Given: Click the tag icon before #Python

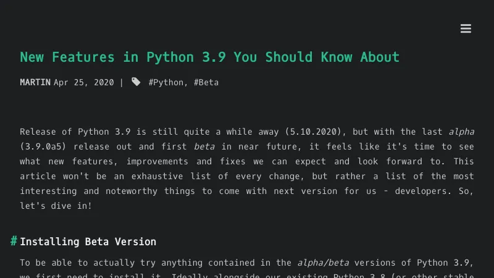Looking at the screenshot, I should click(x=136, y=82).
